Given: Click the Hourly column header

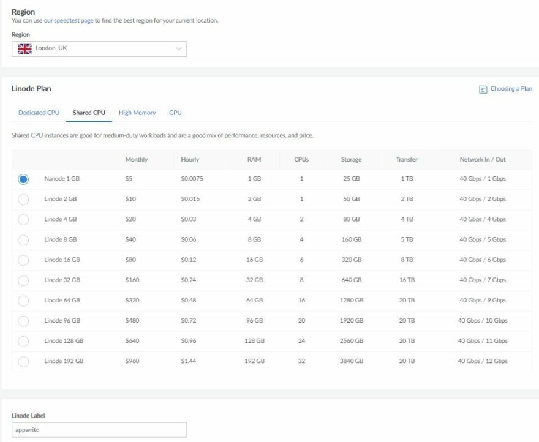Looking at the screenshot, I should tap(190, 160).
